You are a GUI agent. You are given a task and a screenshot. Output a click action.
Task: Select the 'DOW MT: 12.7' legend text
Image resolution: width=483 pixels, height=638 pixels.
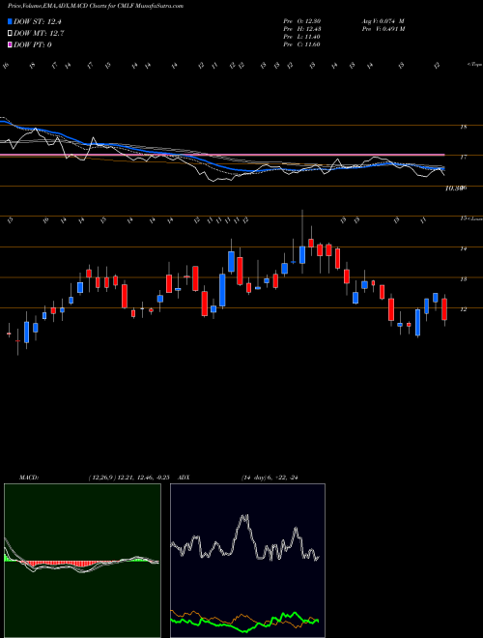coord(39,34)
